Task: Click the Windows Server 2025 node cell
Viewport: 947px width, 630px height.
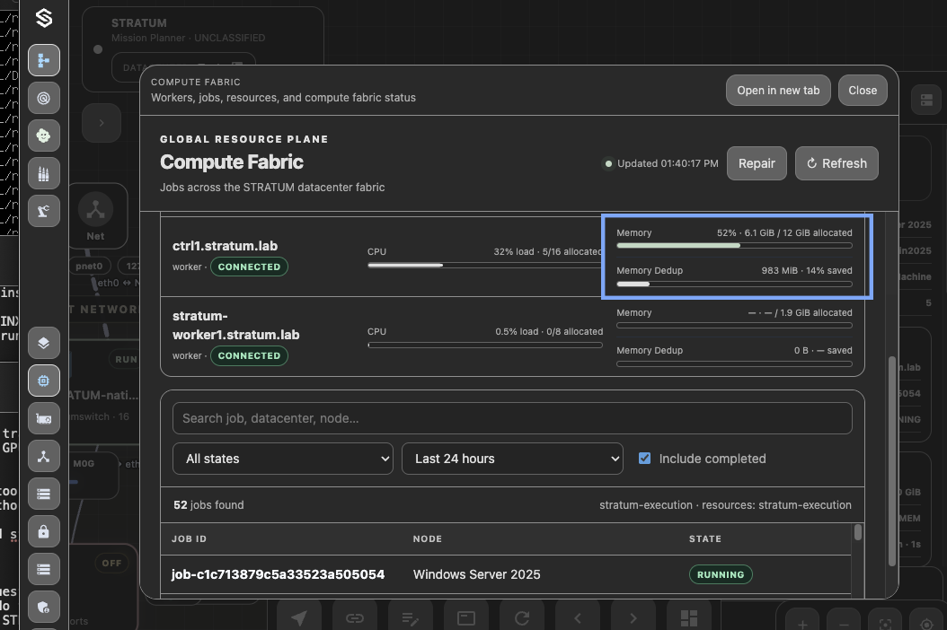Action: 476,574
